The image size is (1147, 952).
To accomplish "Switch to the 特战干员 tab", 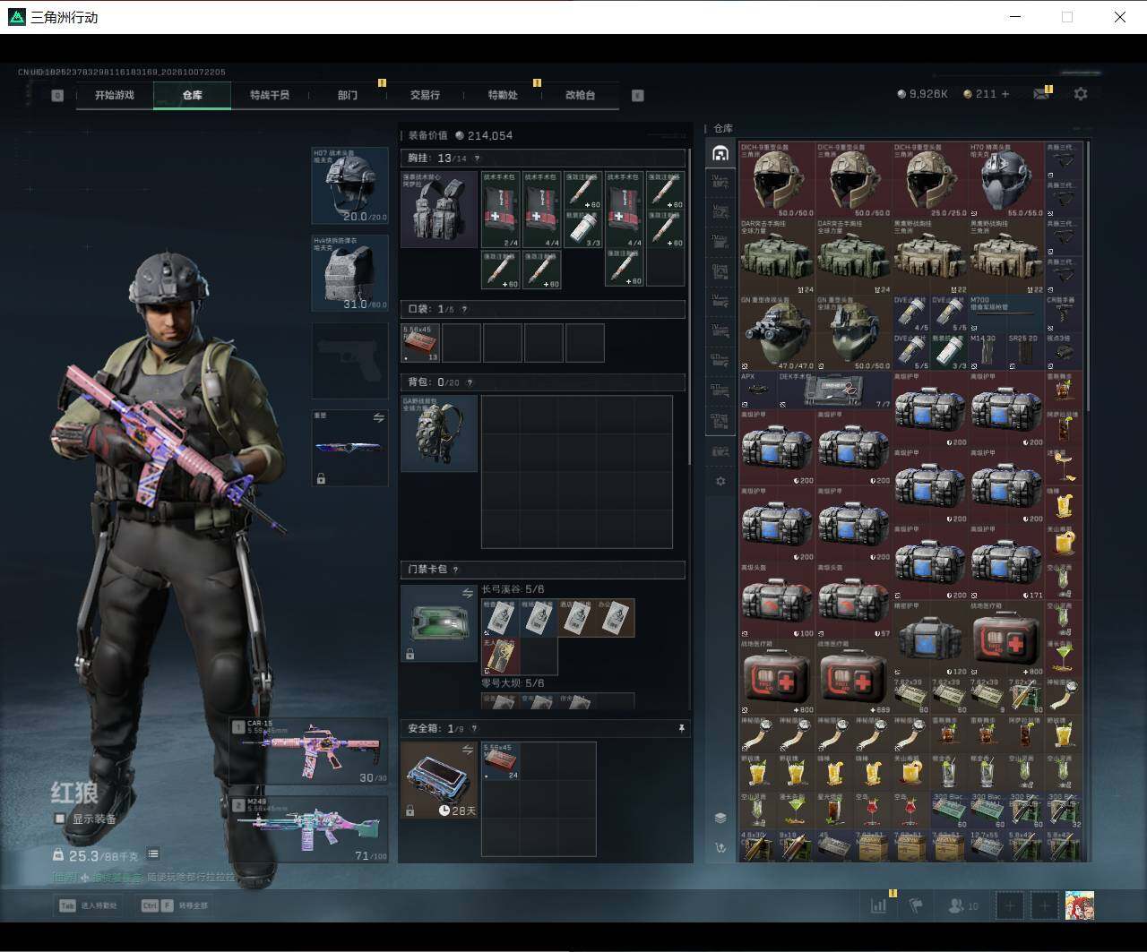I will coord(270,95).
